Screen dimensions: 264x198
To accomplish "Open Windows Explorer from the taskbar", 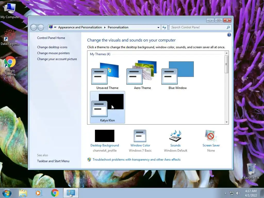I will [23, 193].
